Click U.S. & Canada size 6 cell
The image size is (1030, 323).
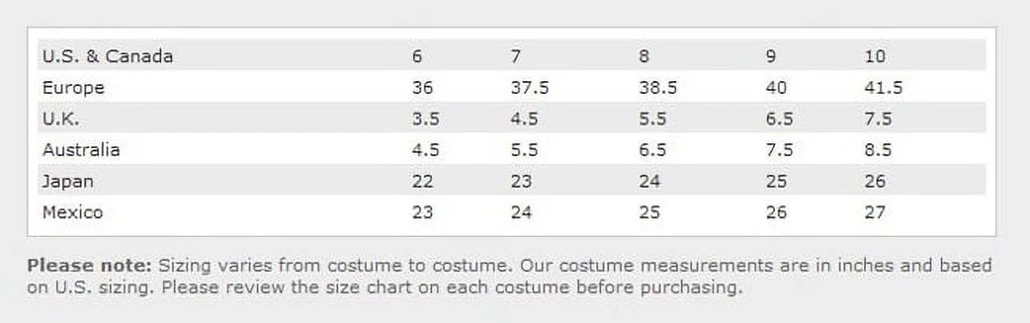coord(417,56)
